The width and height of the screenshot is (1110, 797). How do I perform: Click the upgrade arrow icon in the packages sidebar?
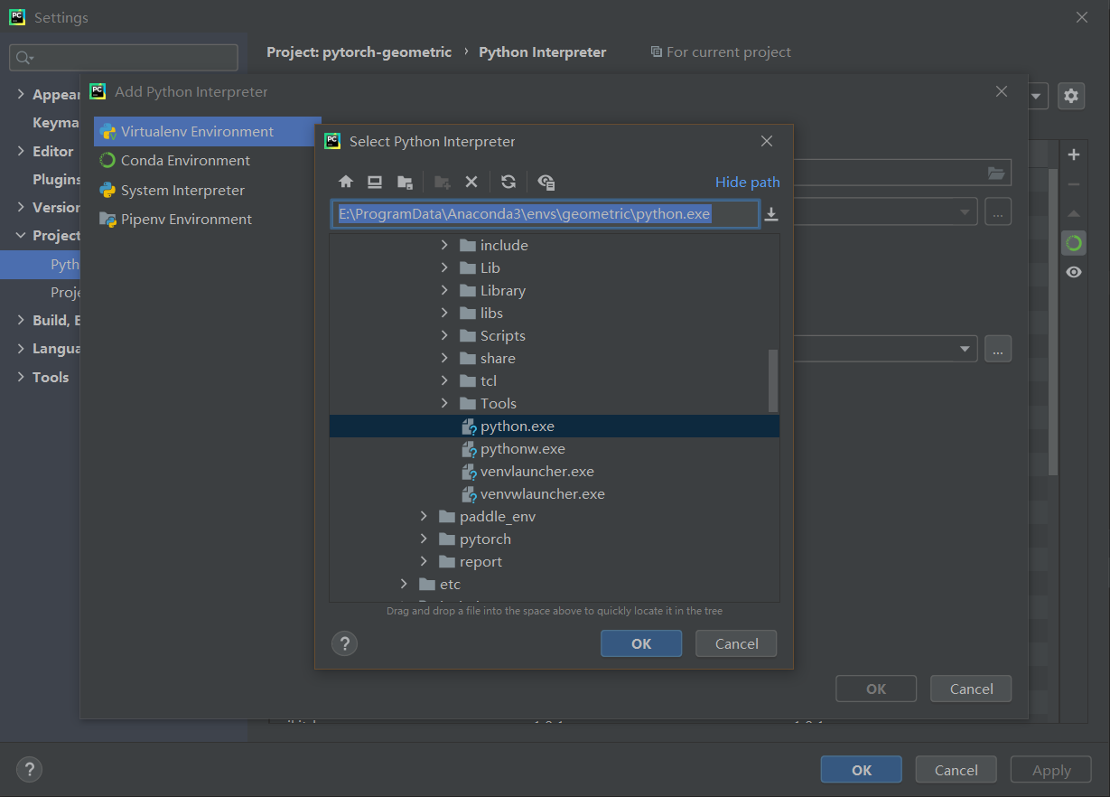coord(1073,213)
